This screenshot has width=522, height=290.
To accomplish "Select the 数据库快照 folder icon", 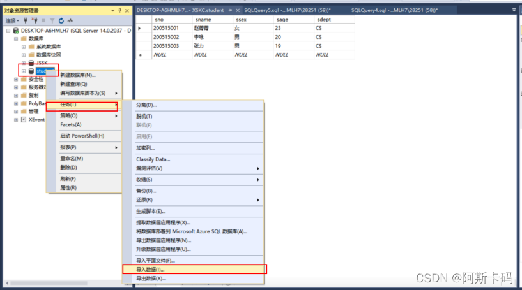I will (31, 54).
